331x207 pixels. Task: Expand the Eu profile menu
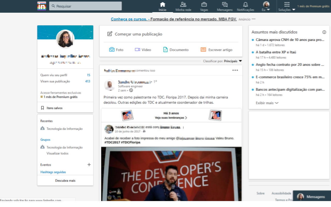[x=266, y=6]
